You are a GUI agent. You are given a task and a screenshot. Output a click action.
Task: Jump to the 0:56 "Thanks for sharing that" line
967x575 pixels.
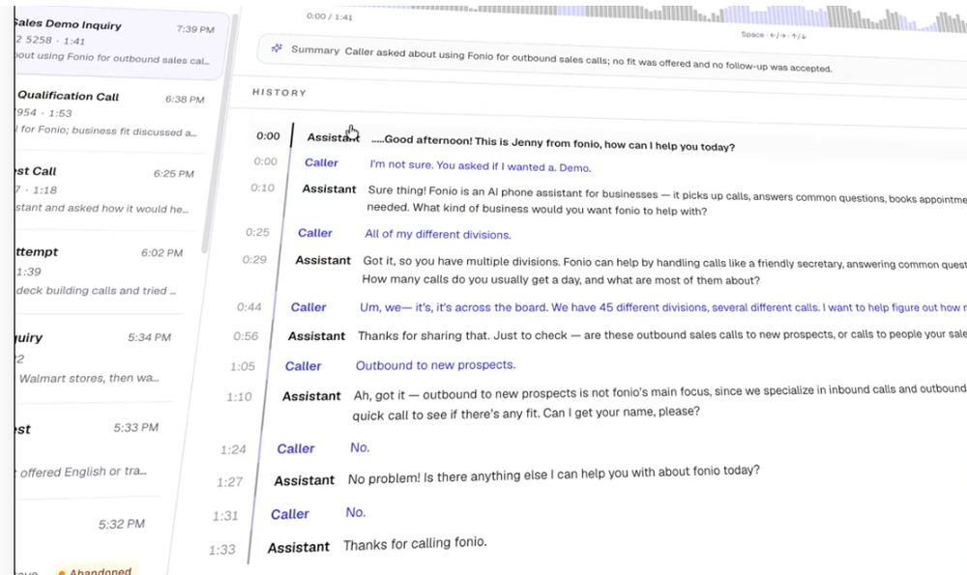pyautogui.click(x=661, y=334)
